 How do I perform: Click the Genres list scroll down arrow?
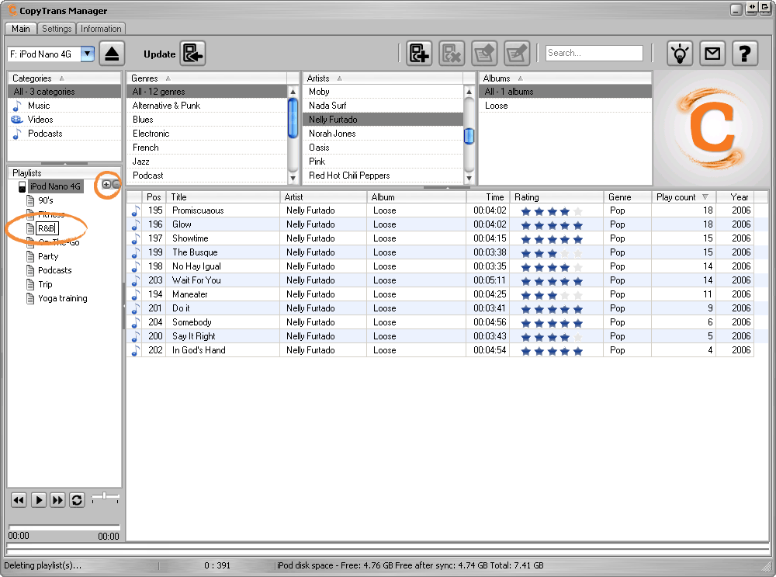pos(293,179)
